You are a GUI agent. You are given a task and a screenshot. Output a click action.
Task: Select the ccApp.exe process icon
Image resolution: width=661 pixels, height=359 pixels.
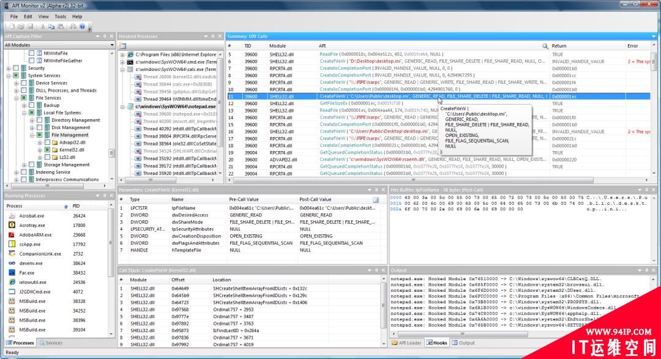pyautogui.click(x=12, y=244)
